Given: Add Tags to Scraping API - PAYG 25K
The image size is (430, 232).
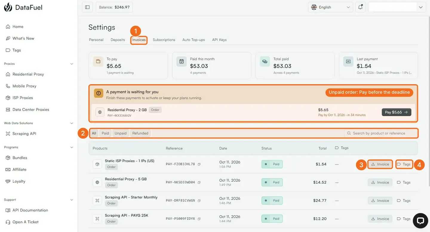Looking at the screenshot, I should [404, 219].
